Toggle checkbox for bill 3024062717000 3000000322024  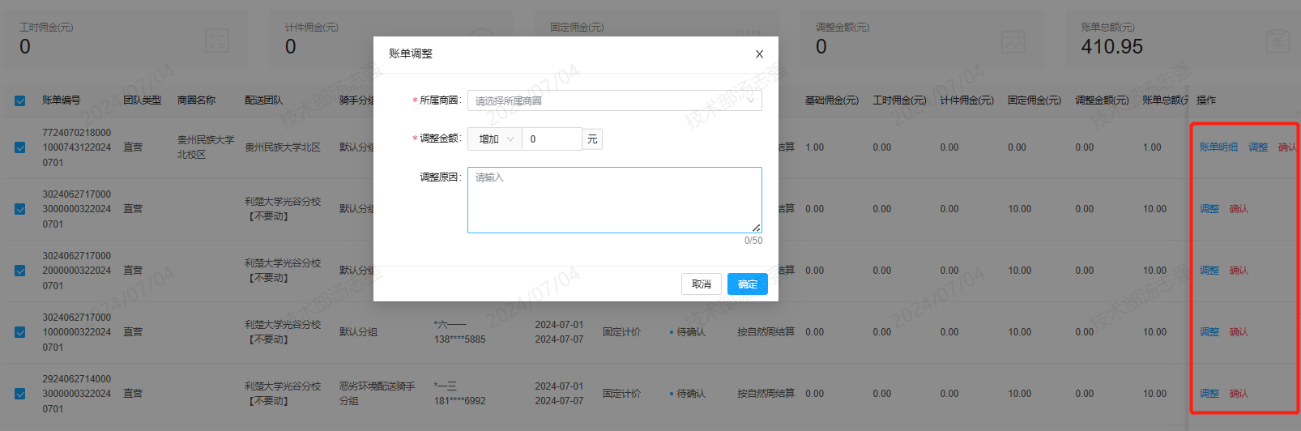[x=20, y=209]
